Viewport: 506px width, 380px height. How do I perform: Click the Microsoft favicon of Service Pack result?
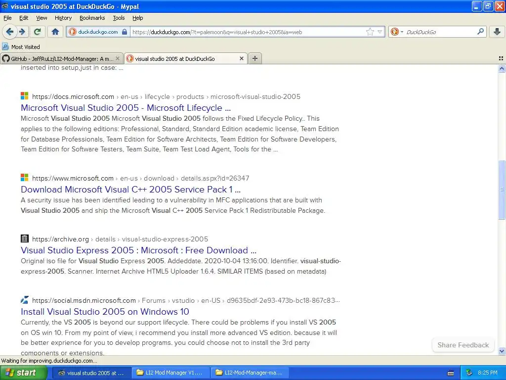[x=25, y=178]
